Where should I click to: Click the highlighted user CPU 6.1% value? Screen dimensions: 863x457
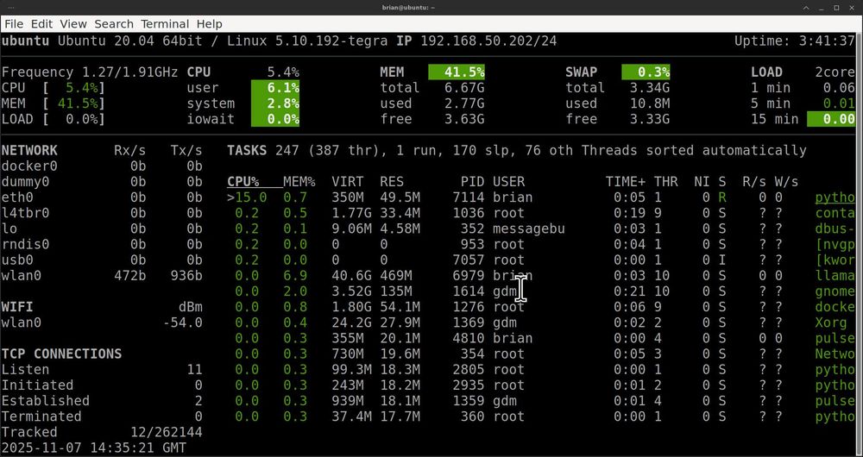point(275,88)
